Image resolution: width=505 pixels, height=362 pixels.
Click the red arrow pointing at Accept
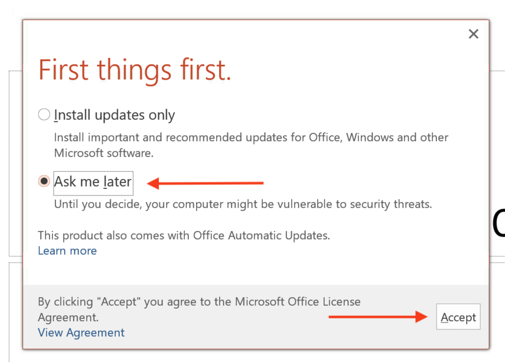(378, 317)
